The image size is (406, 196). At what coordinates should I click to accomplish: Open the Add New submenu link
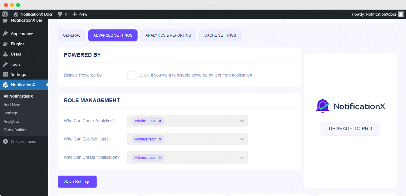pos(12,105)
